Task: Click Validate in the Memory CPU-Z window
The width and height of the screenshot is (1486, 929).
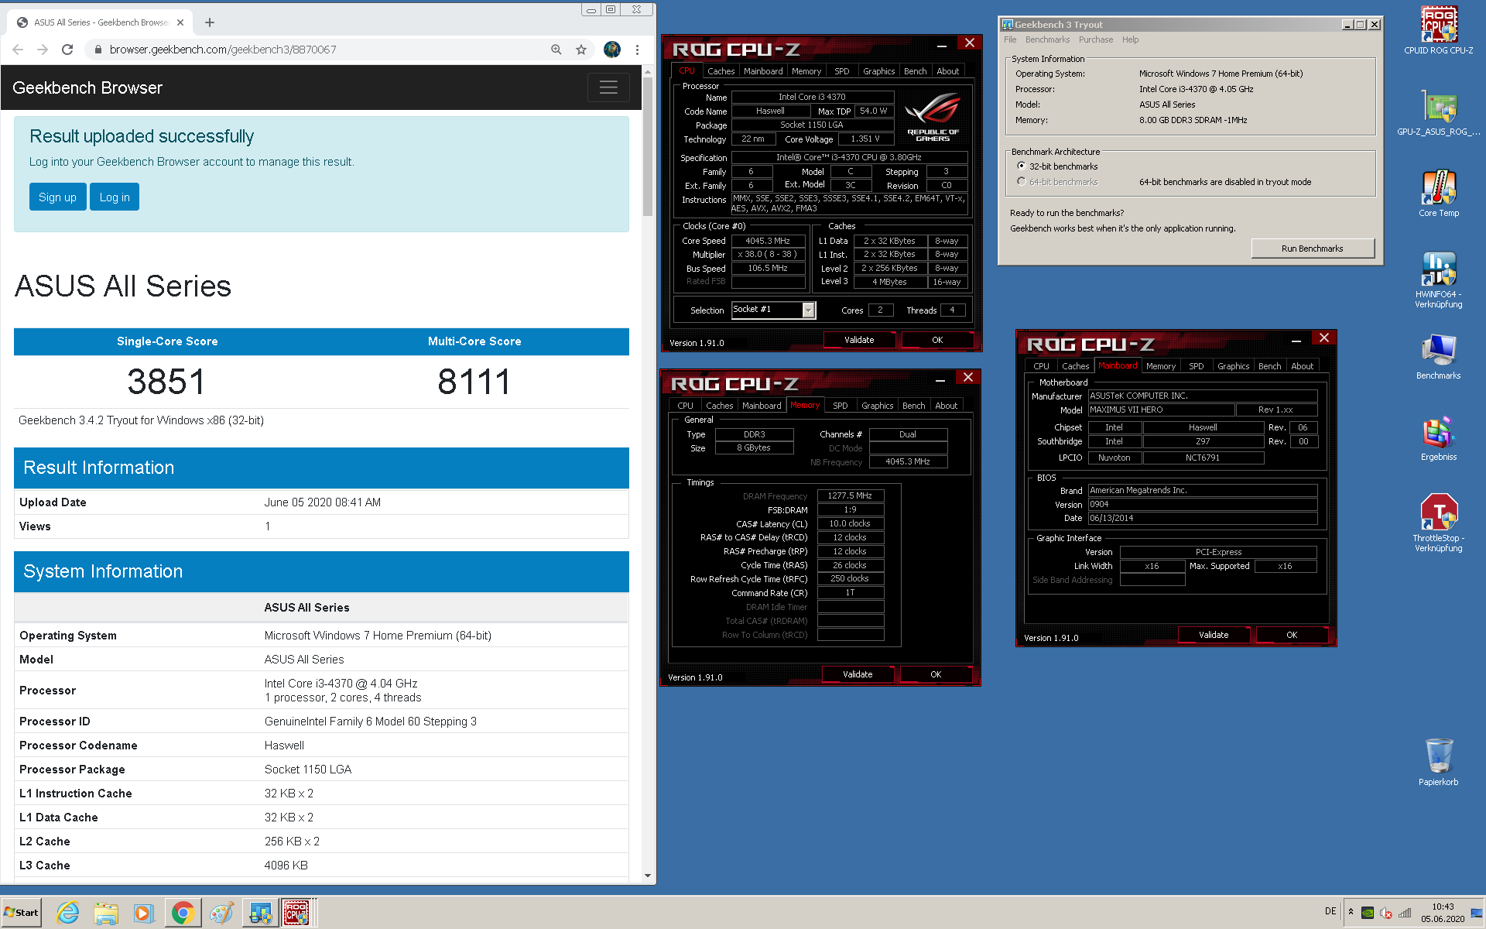Action: tap(858, 674)
